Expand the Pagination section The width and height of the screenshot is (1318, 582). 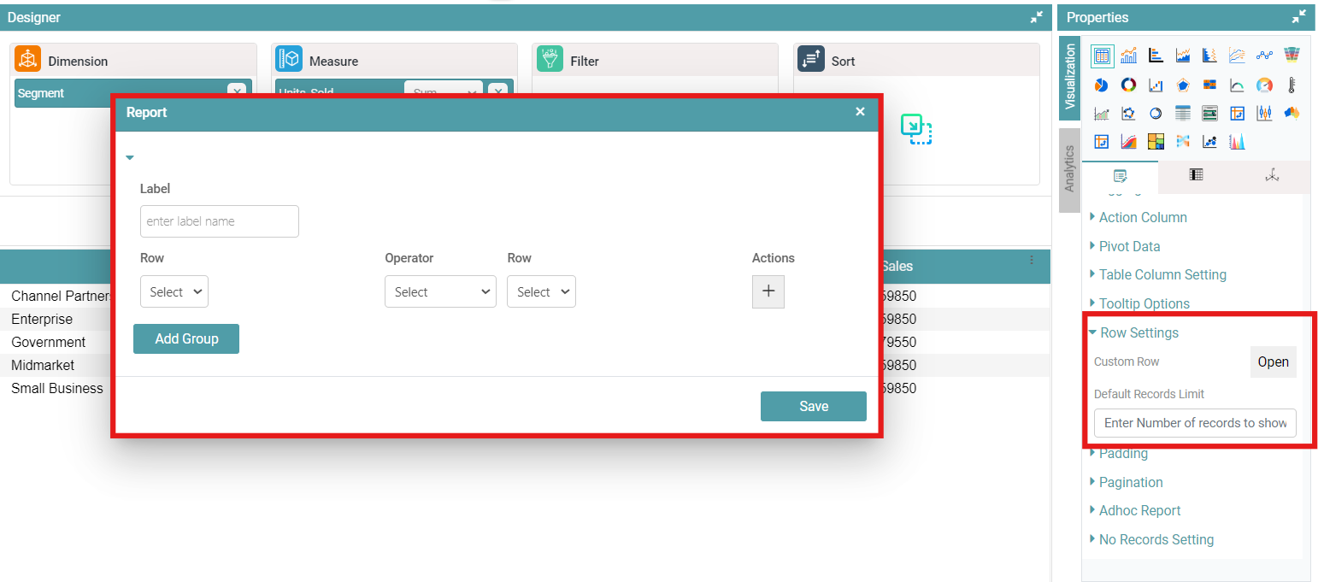pyautogui.click(x=1130, y=482)
